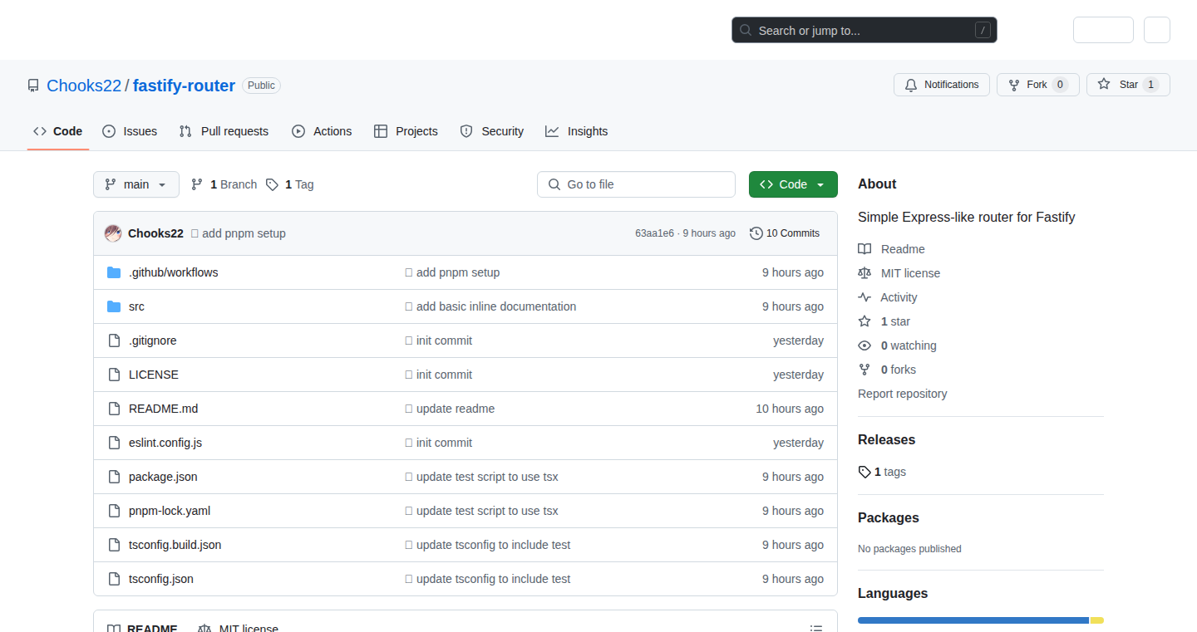Screen dimensions: 1197x632
Task: Click the Report repository link
Action: [x=903, y=394]
